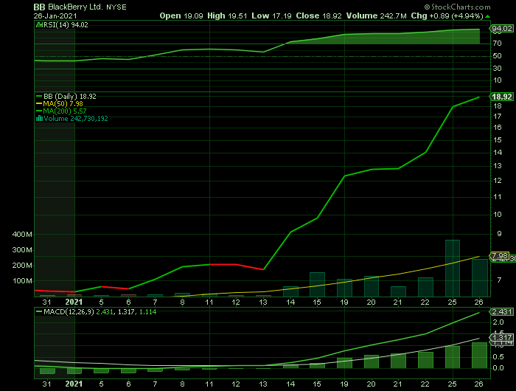The width and height of the screenshot is (516, 391).
Task: Click the 2021 year label under price chart
Action: (74, 302)
